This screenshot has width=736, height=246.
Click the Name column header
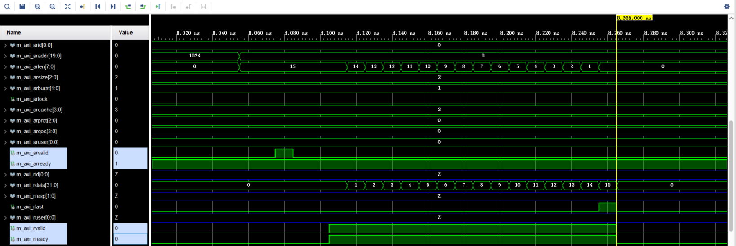tap(55, 32)
